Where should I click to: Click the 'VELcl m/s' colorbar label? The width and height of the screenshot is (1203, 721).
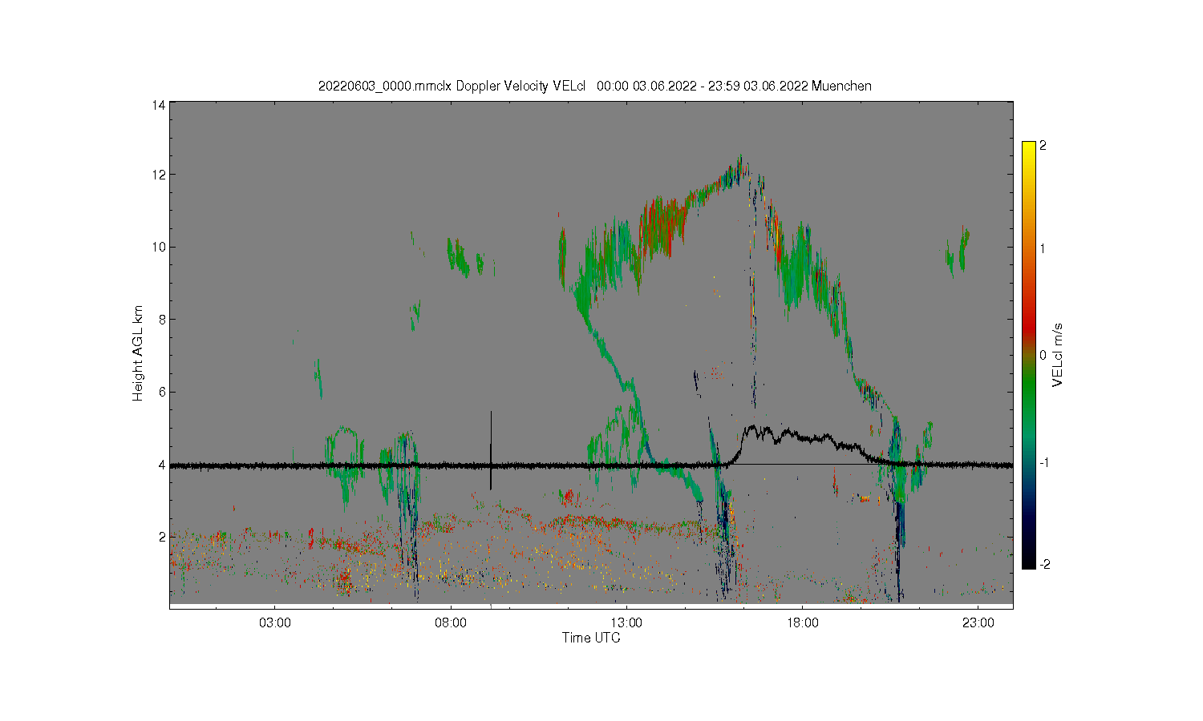point(1058,355)
